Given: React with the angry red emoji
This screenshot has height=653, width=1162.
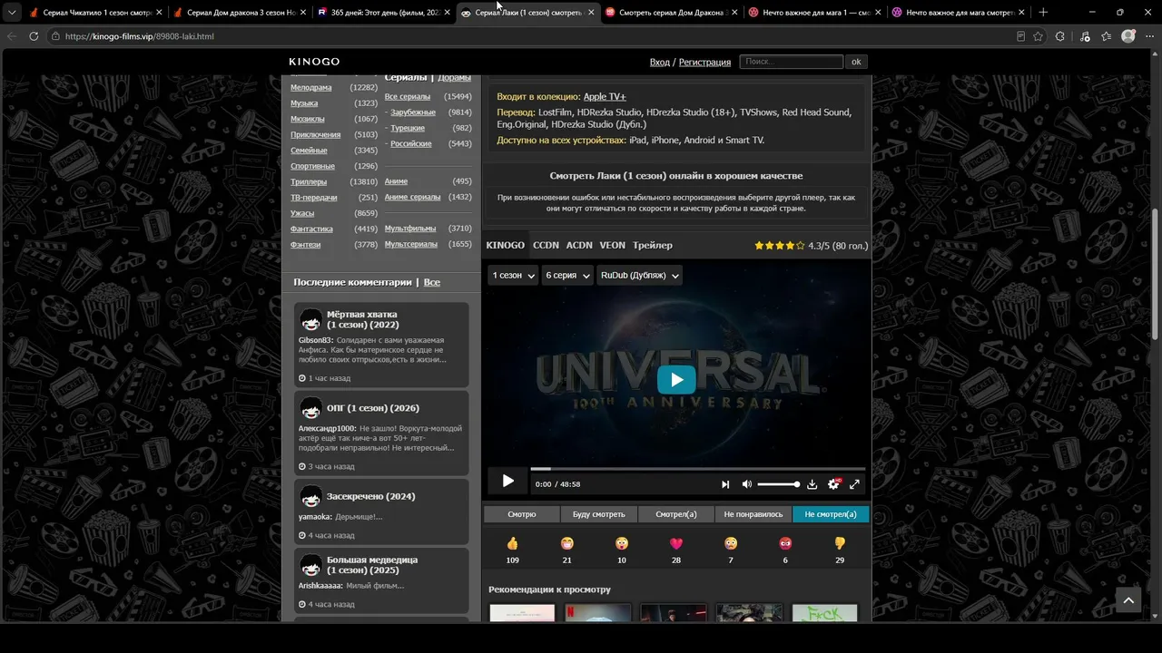Looking at the screenshot, I should (785, 543).
